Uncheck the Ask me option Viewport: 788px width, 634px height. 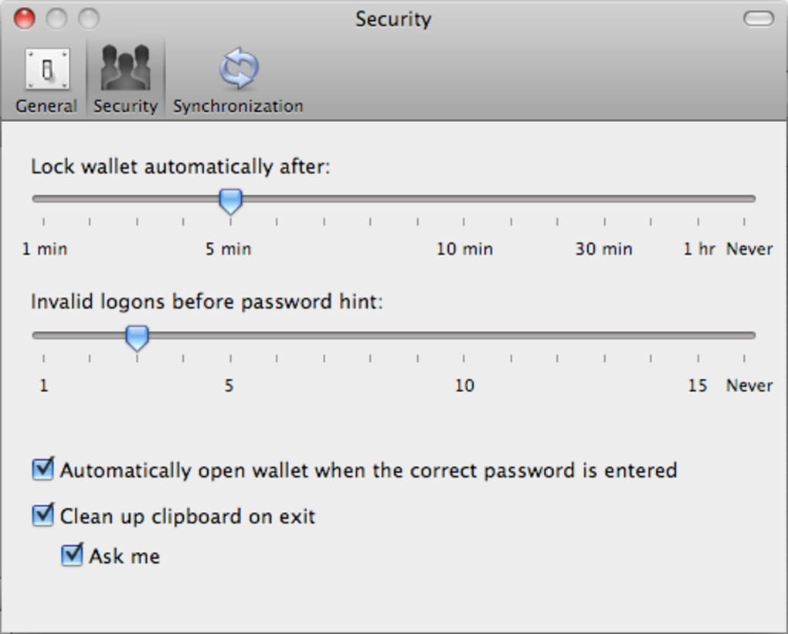(x=72, y=555)
